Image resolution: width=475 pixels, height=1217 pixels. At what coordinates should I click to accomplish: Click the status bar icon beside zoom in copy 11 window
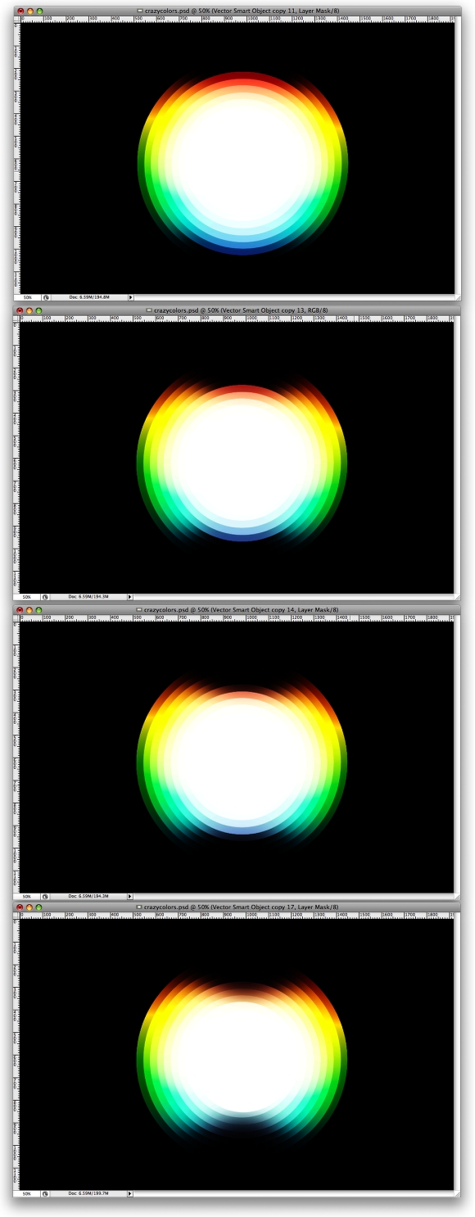click(46, 297)
